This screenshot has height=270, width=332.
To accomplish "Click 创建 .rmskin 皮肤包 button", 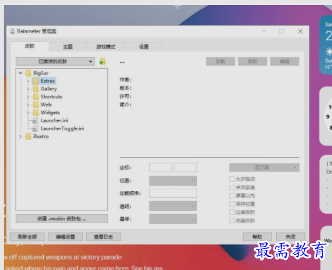I will pos(62,219).
